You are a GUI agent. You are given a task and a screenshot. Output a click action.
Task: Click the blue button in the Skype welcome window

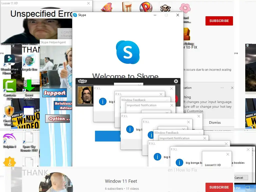[108, 136]
